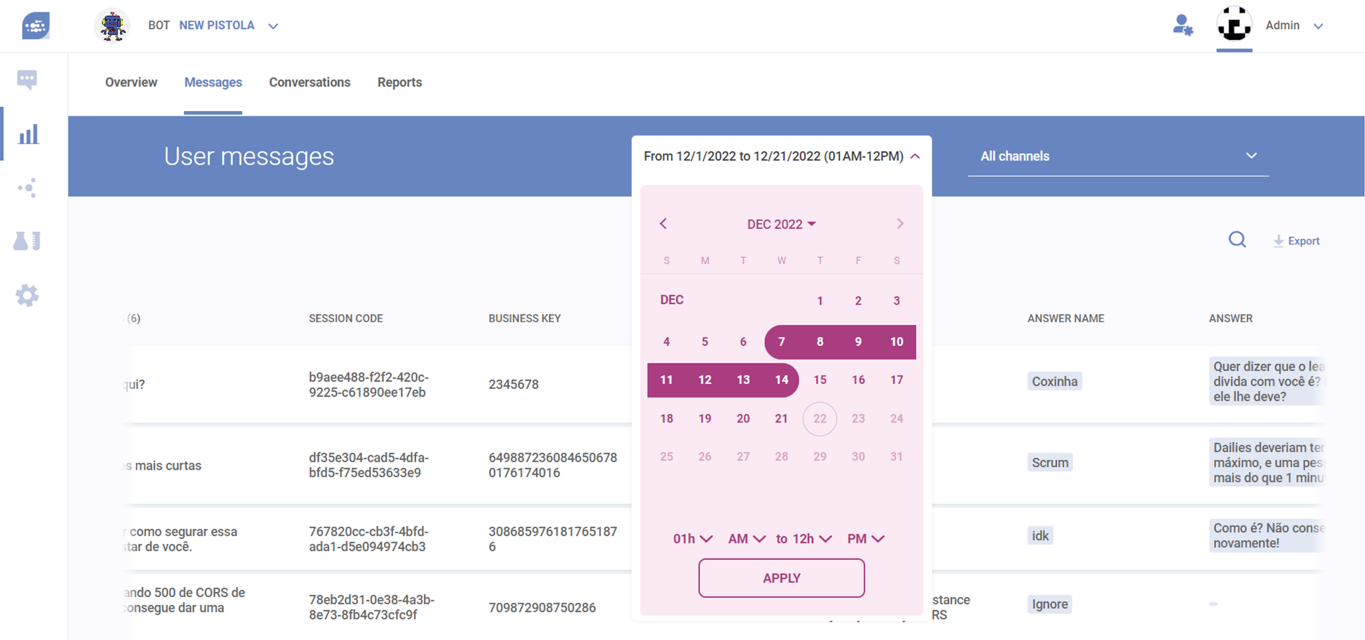The height and width of the screenshot is (640, 1365).
Task: Change the 01h start hour dropdown
Action: tap(692, 539)
